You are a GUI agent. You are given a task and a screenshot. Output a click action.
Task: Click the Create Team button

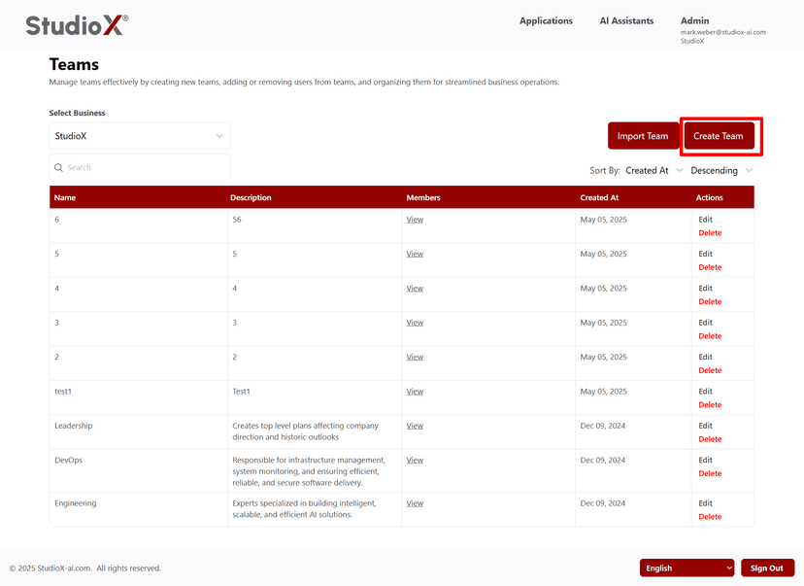pyautogui.click(x=720, y=136)
